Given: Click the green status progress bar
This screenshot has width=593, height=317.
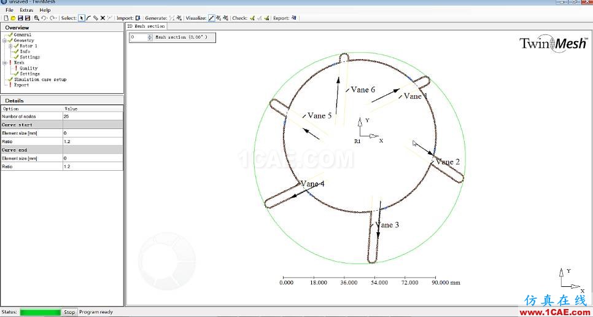Looking at the screenshot, I should (x=40, y=312).
